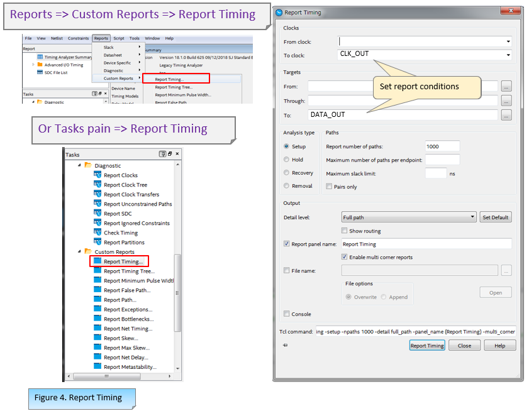Click the Report False Path icon
The width and height of the screenshot is (529, 416).
tap(97, 290)
